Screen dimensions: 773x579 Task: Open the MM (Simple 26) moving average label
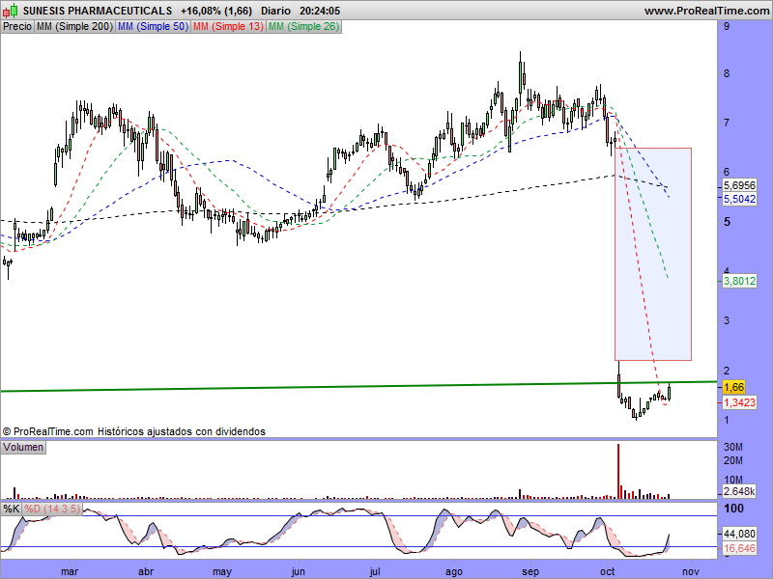303,27
